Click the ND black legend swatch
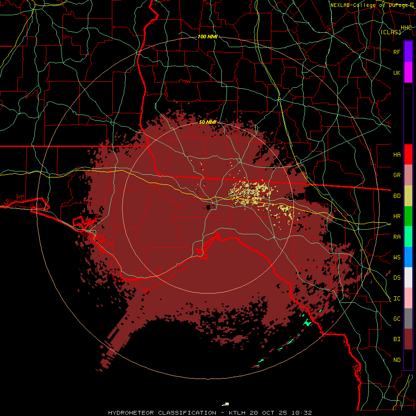Screen dimensions: 416x416 click(x=408, y=360)
